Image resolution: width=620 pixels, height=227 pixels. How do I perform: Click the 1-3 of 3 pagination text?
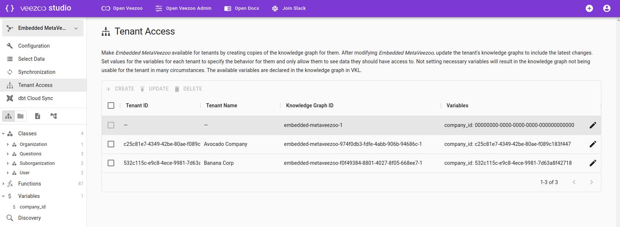(549, 182)
